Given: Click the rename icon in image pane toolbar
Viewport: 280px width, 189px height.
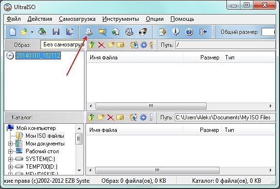Looking at the screenshot, I should tap(121, 45).
